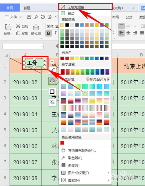Toggle Bold formatting
The width and height of the screenshot is (145, 186).
(48, 33)
